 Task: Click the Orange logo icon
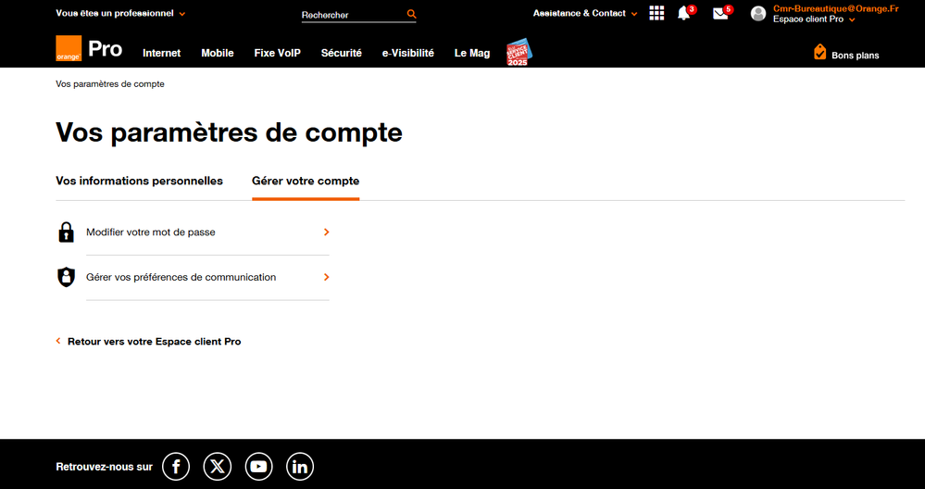(x=69, y=48)
